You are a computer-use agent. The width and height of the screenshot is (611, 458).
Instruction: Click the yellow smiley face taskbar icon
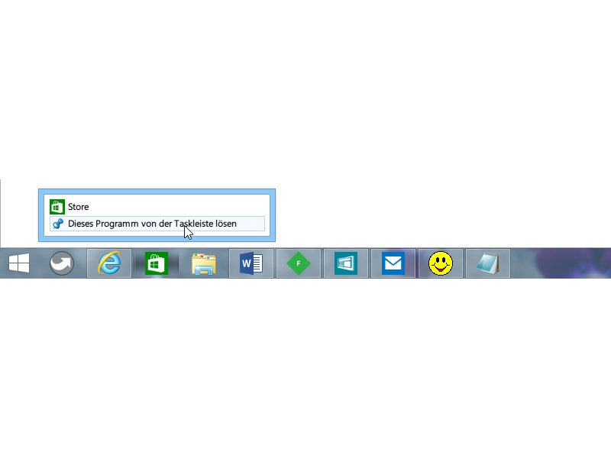(441, 263)
